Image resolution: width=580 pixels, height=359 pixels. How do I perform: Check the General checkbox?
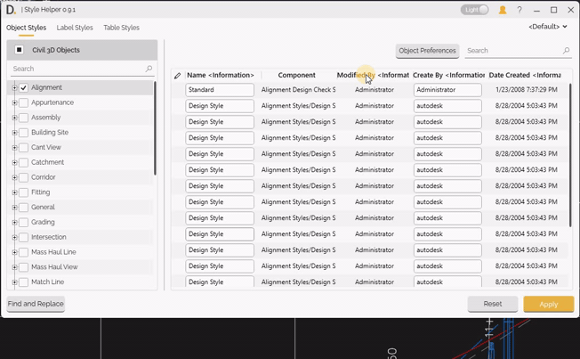(x=24, y=208)
